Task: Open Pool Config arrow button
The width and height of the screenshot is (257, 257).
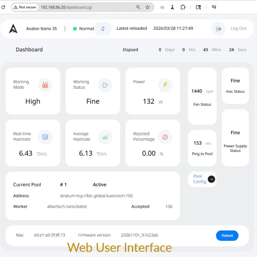Action: [x=211, y=179]
